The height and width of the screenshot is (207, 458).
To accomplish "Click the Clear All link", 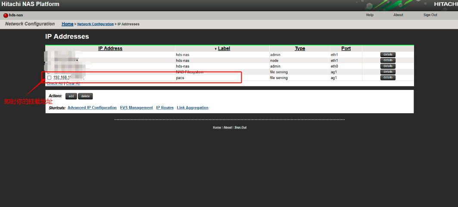I will click(x=73, y=83).
